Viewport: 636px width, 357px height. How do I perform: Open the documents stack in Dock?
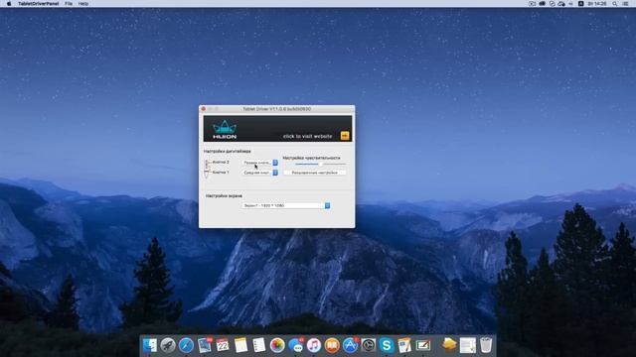pos(468,345)
